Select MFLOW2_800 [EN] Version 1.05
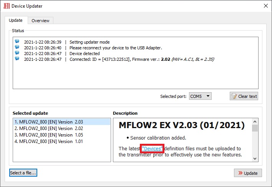Image resolution: width=272 pixels, height=187 pixels. [x=62, y=135]
